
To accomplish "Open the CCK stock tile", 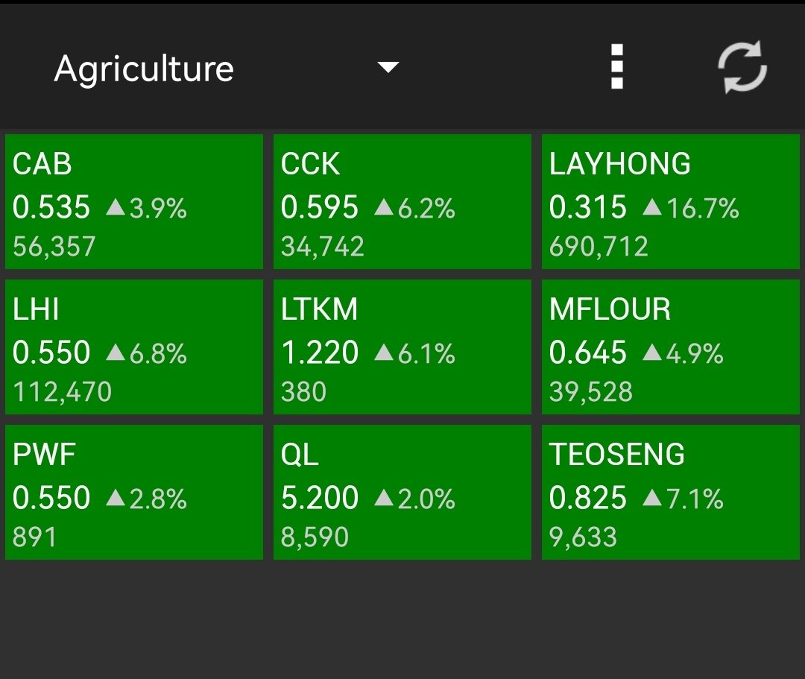I will click(x=402, y=202).
